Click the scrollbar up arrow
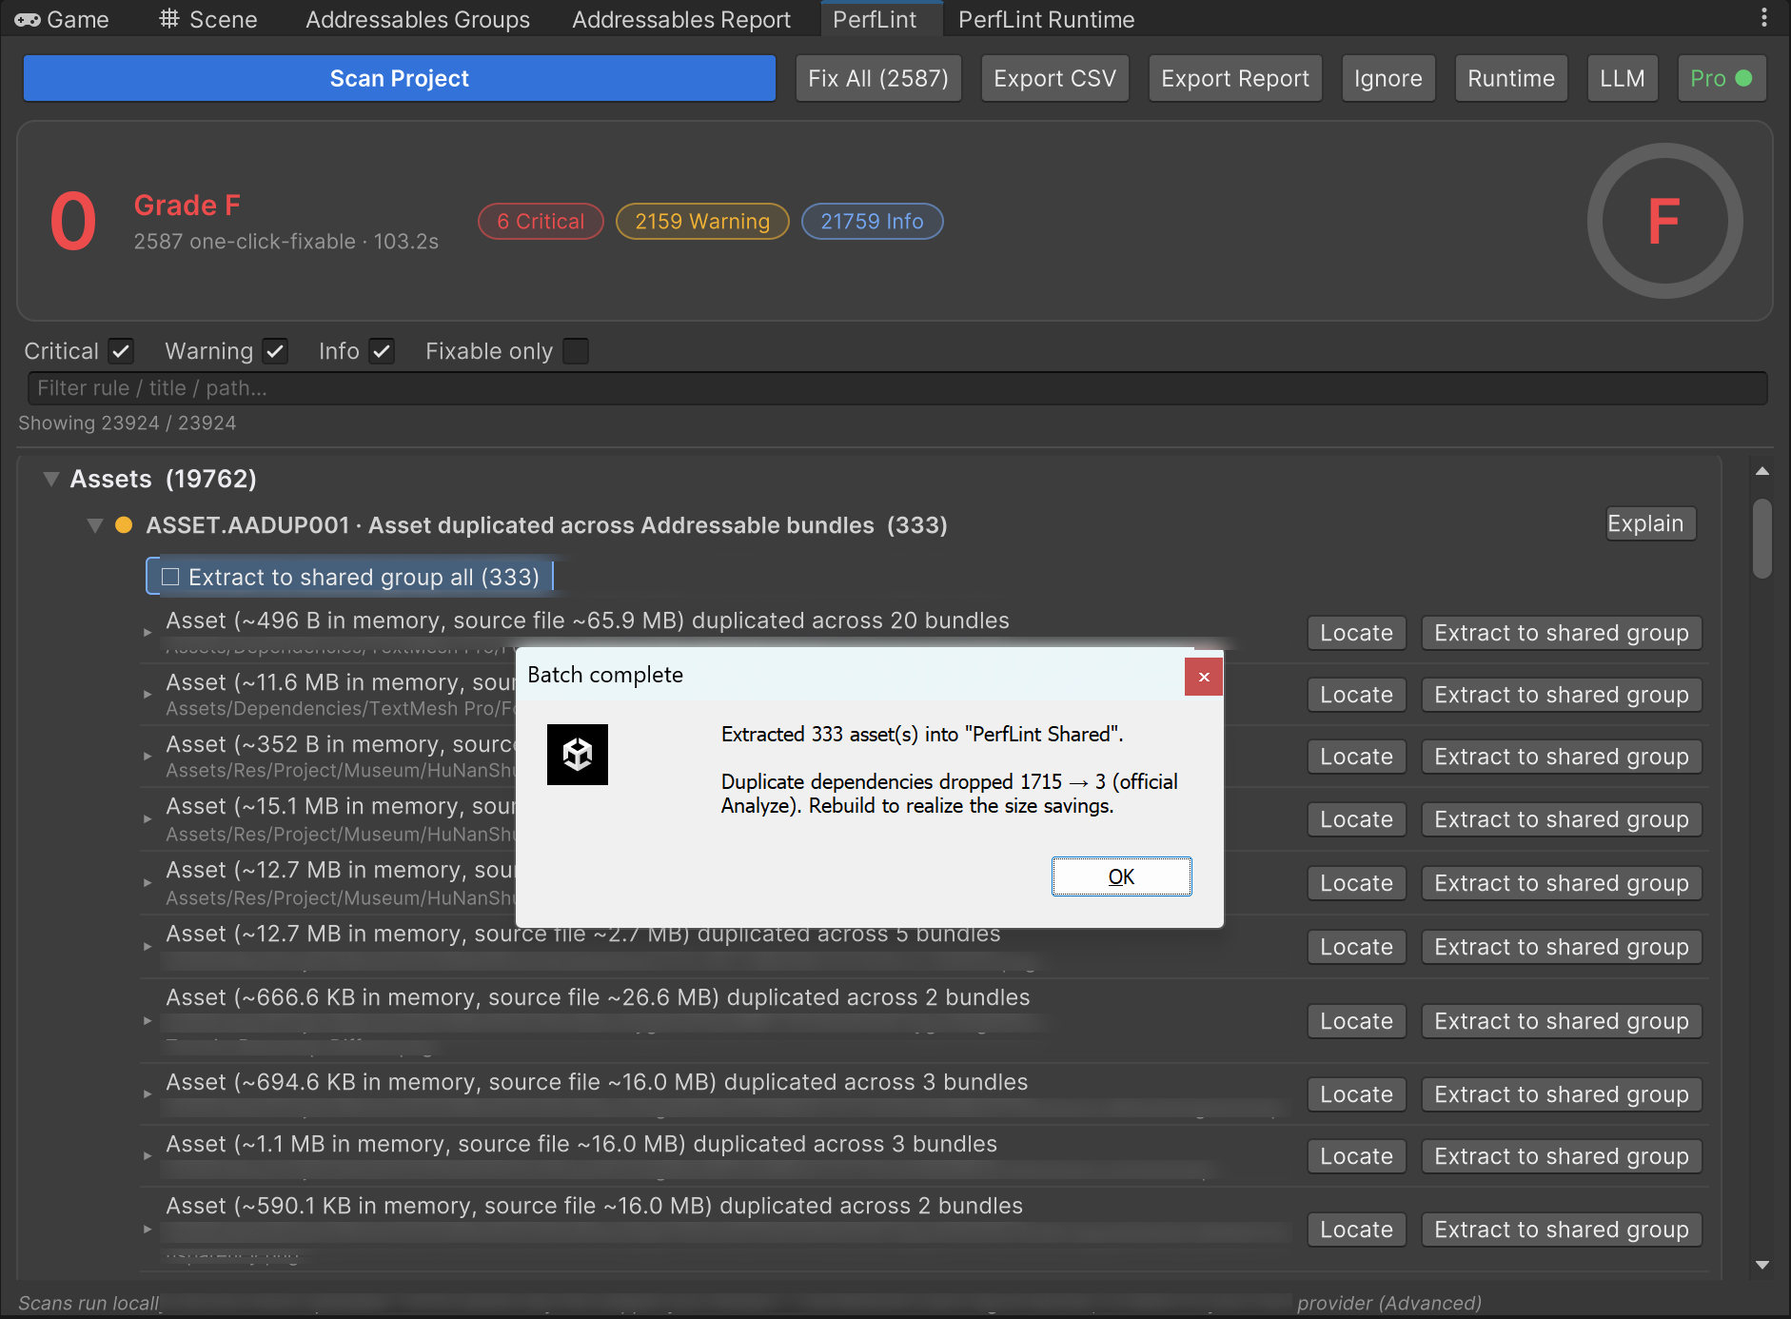This screenshot has height=1319, width=1791. pyautogui.click(x=1762, y=471)
